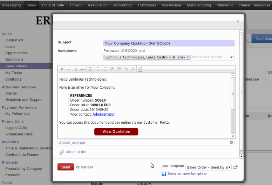Switch editor to HTML source view

[140, 69]
